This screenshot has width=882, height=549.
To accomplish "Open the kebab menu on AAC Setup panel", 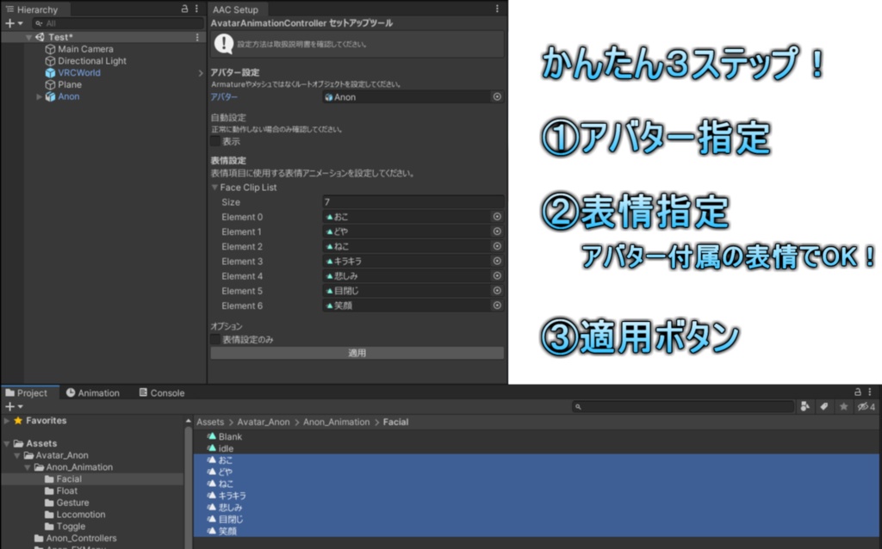I will point(497,9).
